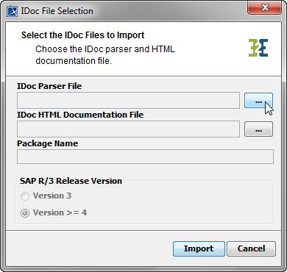
Task: Click the IDoc File Selection title text
Action: [57, 11]
